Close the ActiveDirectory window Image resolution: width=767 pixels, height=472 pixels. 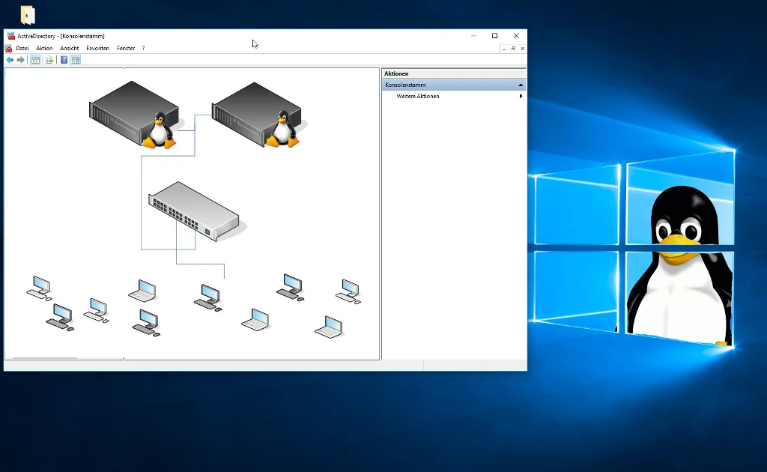(x=516, y=36)
